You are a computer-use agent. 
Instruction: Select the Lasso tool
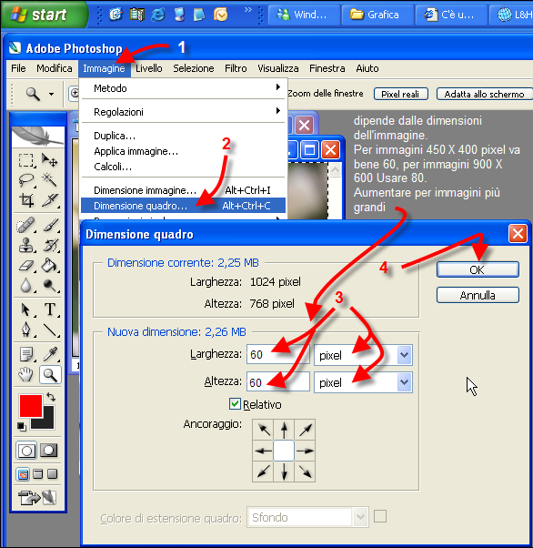[x=26, y=180]
